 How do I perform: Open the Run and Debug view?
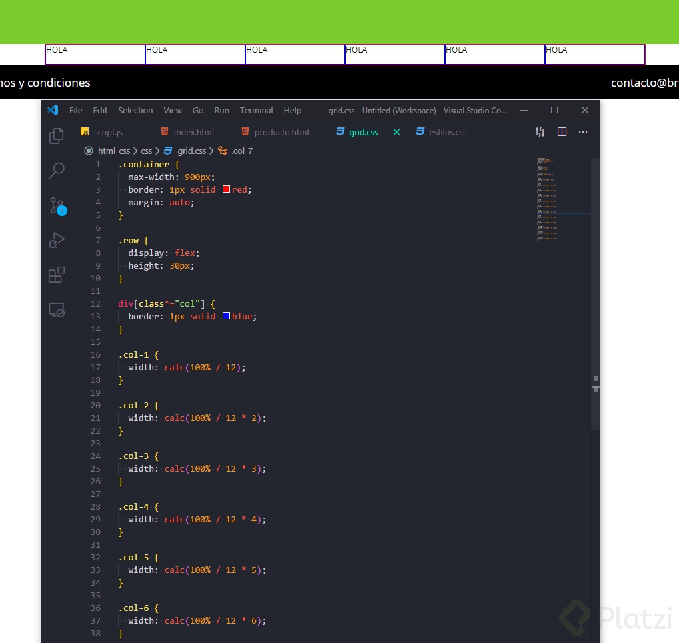[56, 240]
